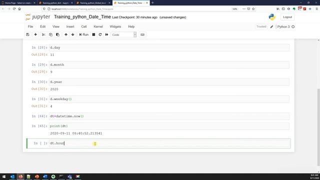Click output text 2020-09-11 08:40:52.213541
The image size is (320, 180).
coord(76,133)
